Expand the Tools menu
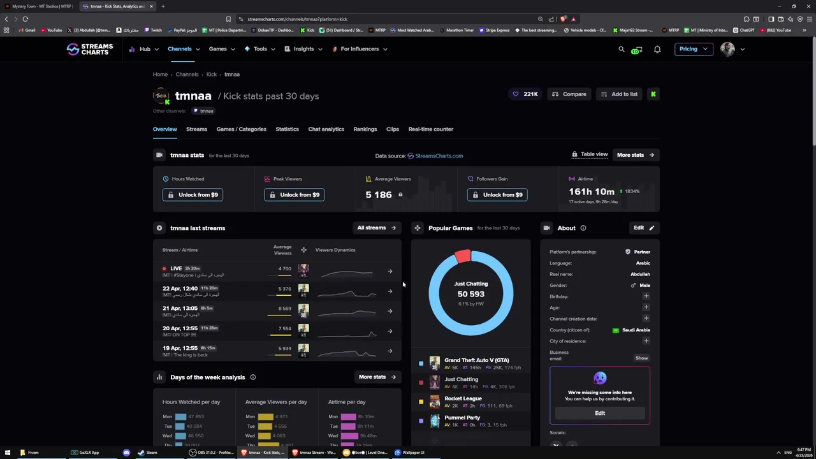816x459 pixels. coord(259,49)
